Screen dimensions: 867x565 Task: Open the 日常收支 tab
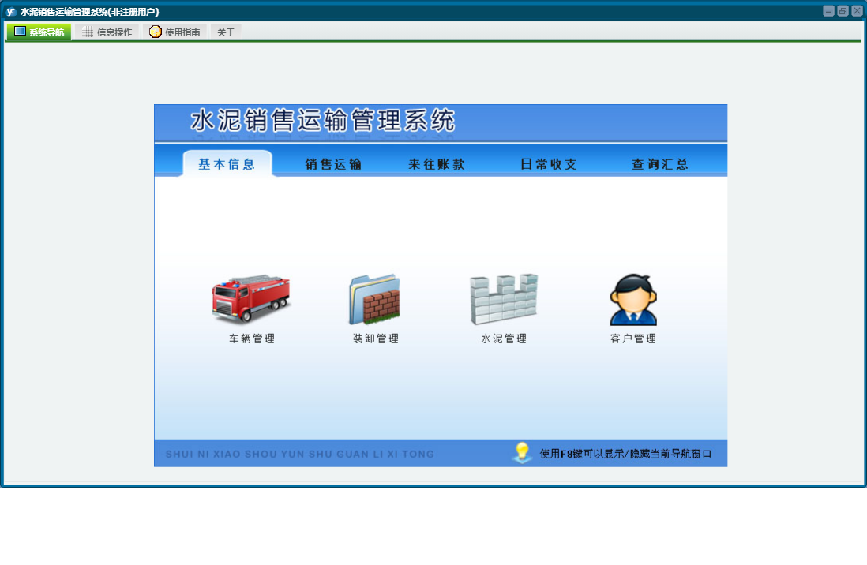[549, 164]
